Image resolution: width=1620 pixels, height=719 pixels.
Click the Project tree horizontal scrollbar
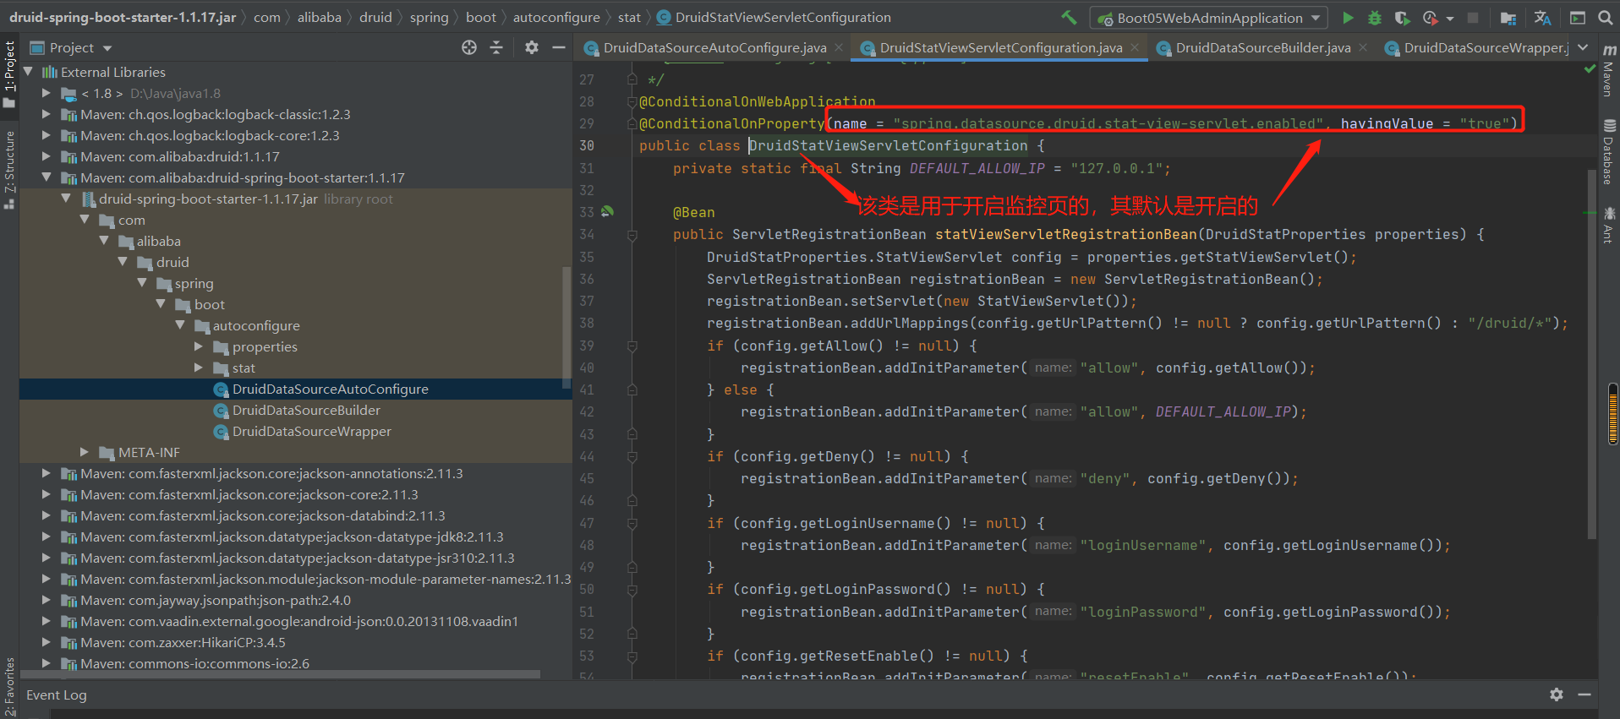[280, 674]
